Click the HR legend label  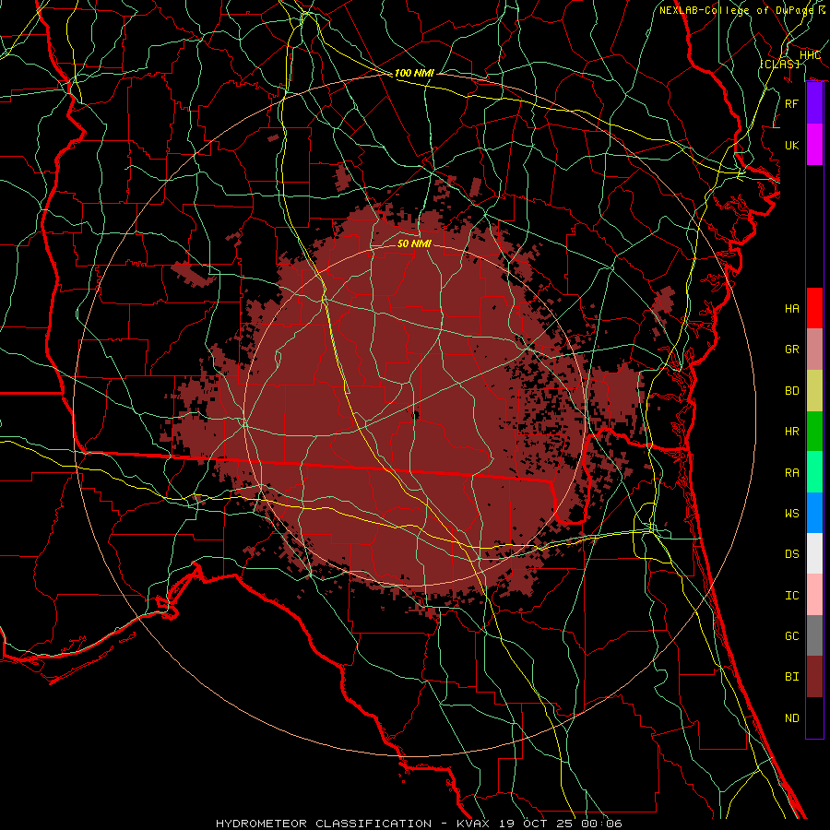pos(792,432)
